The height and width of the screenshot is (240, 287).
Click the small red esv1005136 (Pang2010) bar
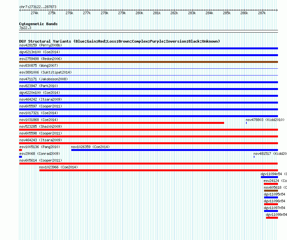pos(21,150)
